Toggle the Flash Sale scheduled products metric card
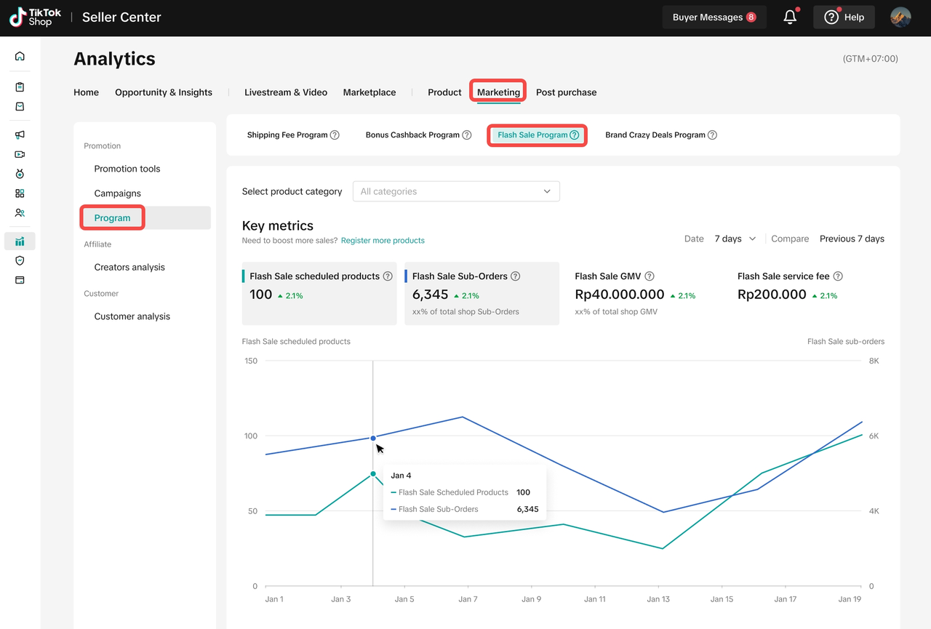The width and height of the screenshot is (931, 629). [x=319, y=293]
